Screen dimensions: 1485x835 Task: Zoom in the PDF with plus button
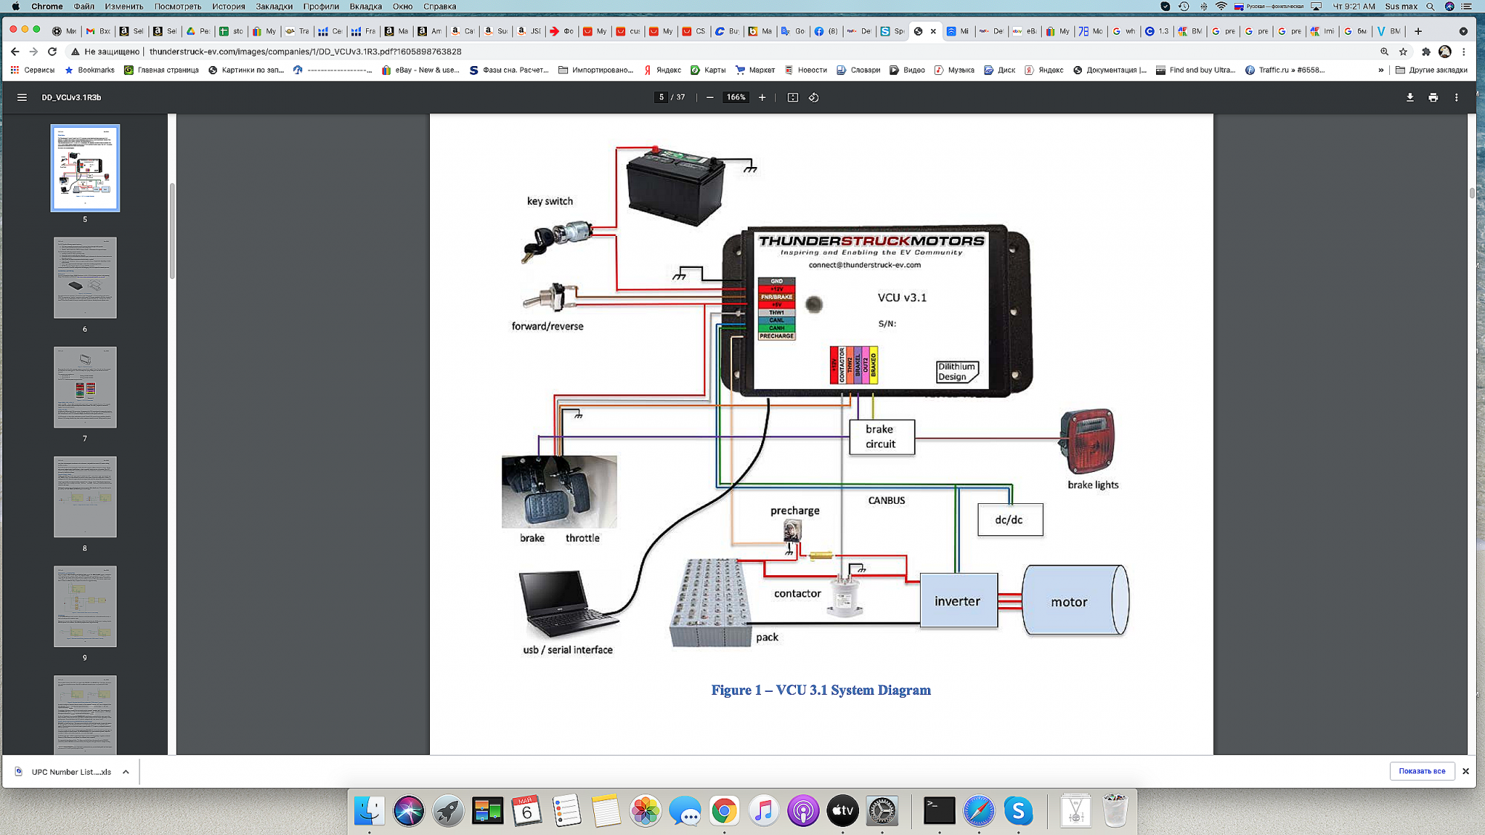[762, 97]
